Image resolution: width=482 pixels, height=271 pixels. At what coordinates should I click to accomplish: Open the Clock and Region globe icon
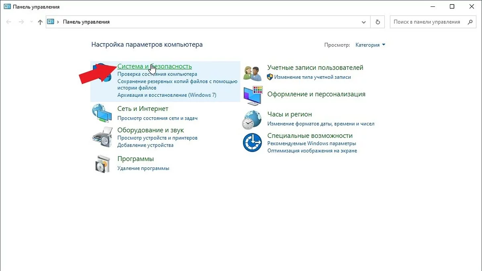[x=252, y=120]
